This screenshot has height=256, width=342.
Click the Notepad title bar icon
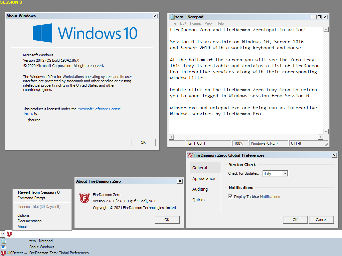click(x=172, y=17)
